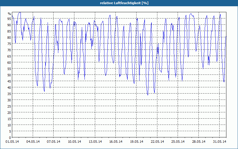Click the y-axis value 85
Image resolution: width=238 pixels, height=149 pixels.
(9, 31)
